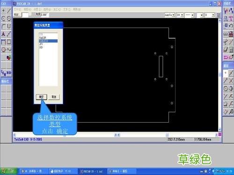Select highlighted FANUC entry in list

(x=48, y=41)
